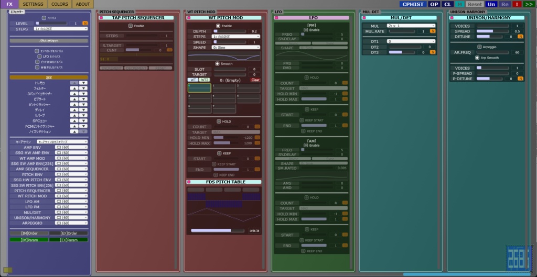Select the WT2 tab in slot area
This screenshot has width=537, height=277.
coord(205,80)
